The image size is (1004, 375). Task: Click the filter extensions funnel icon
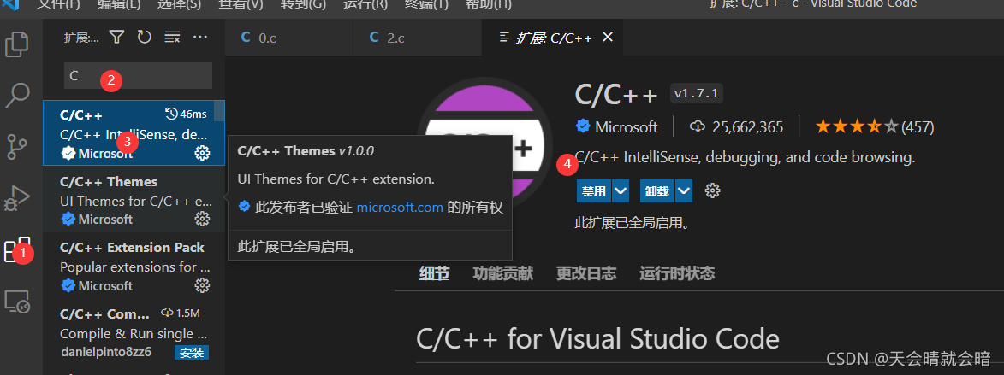(x=116, y=38)
